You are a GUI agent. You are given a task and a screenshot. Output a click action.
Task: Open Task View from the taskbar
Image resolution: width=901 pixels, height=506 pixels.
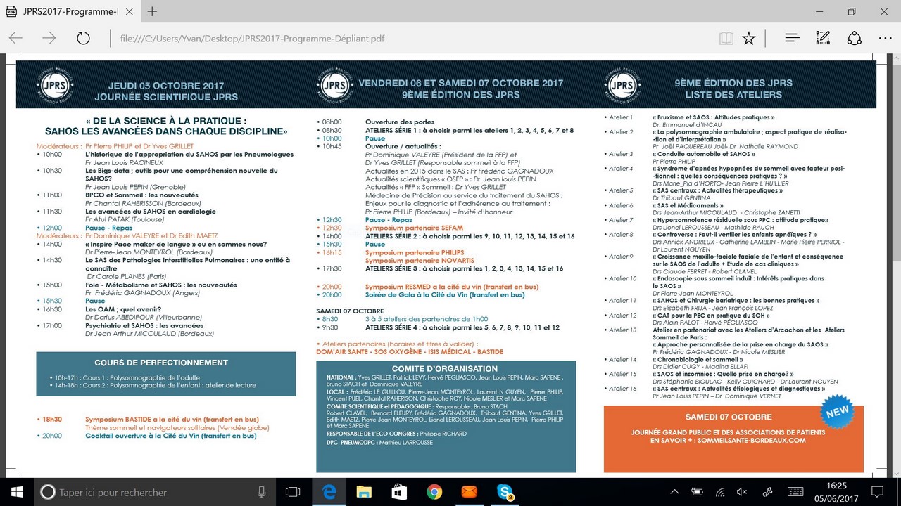(293, 492)
